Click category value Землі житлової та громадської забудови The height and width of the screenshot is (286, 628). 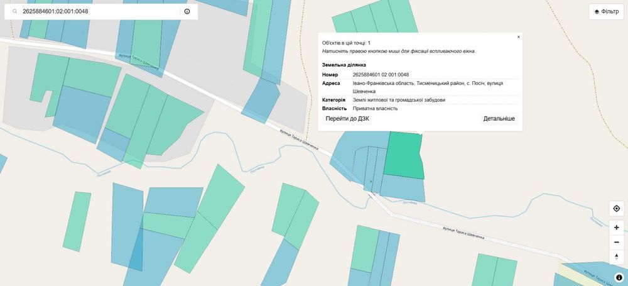coord(399,100)
